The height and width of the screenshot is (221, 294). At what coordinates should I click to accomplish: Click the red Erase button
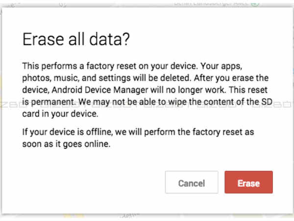(248, 183)
